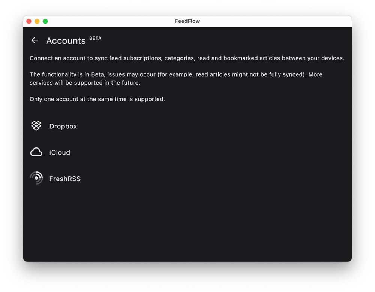
Task: Click the iCloud cloud icon
Action: coord(36,152)
